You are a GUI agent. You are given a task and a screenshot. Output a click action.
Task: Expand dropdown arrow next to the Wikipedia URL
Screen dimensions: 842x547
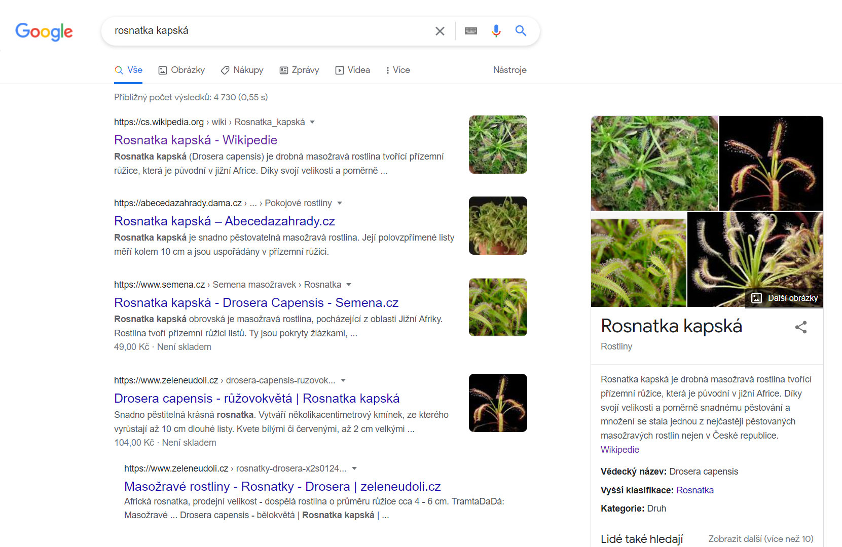pos(312,122)
